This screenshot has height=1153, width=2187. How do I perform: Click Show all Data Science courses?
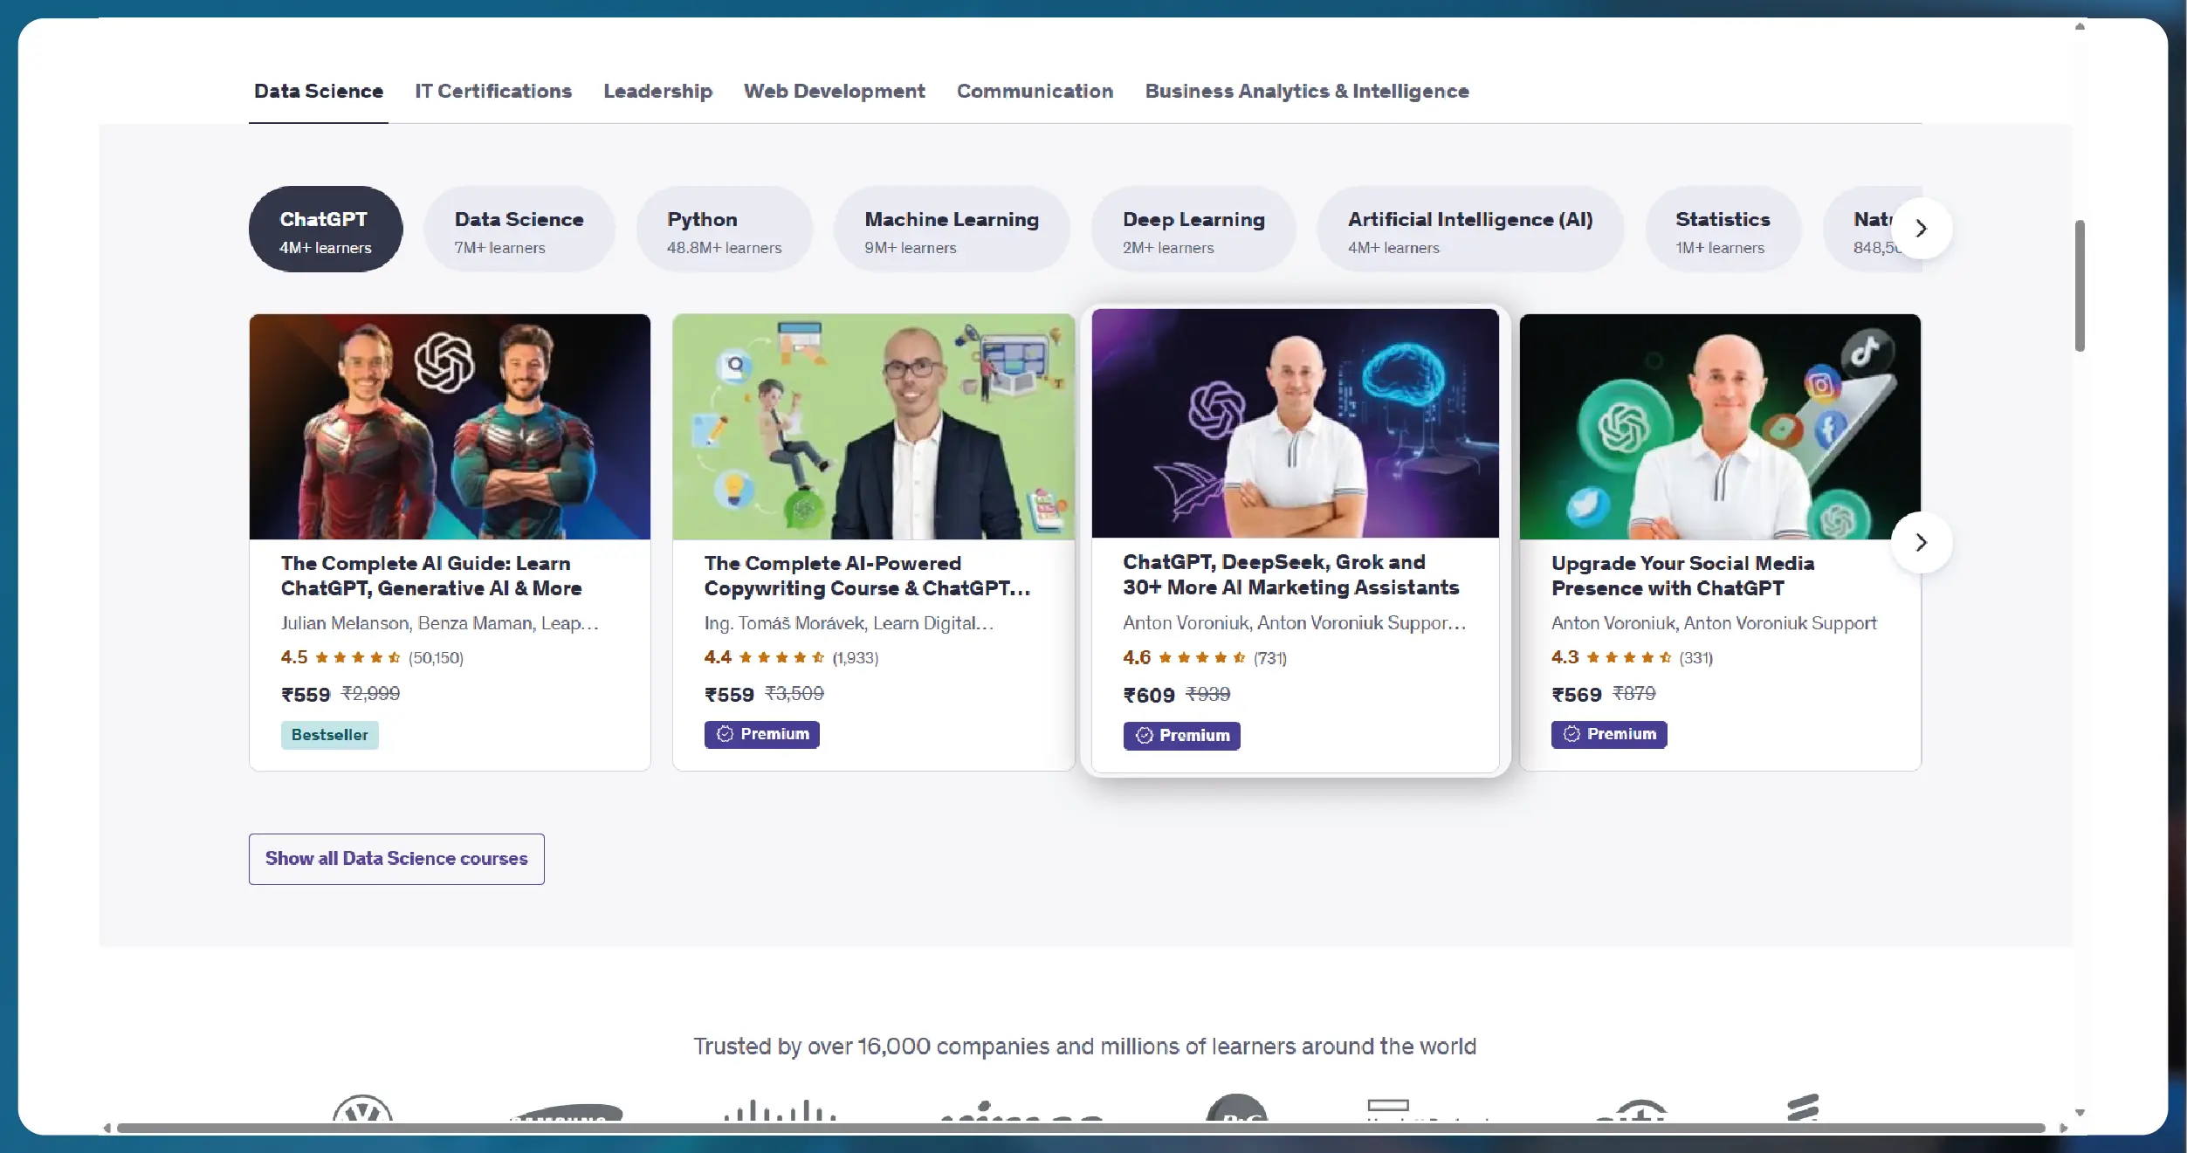coord(396,858)
